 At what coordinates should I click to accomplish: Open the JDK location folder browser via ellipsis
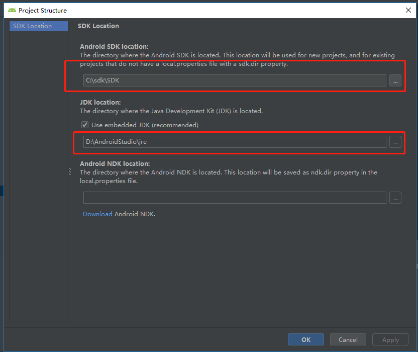(x=395, y=142)
